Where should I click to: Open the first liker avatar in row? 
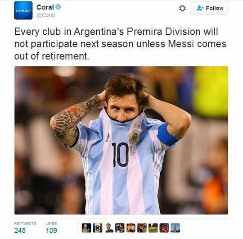coord(86,228)
